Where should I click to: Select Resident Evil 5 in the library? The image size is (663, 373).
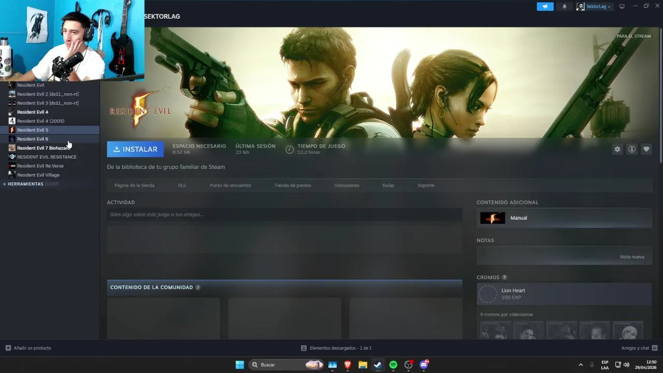pos(50,130)
